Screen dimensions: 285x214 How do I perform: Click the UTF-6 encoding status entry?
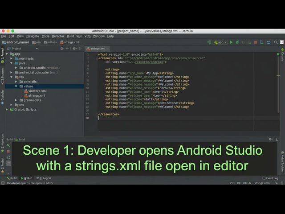pyautogui.click(x=247, y=183)
